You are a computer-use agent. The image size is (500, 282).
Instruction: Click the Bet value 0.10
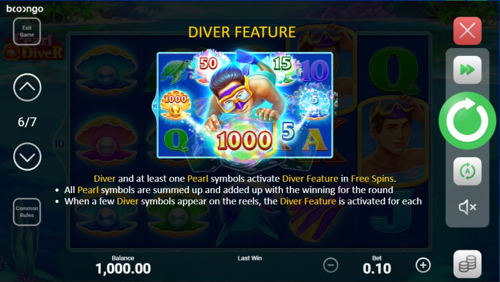(x=377, y=269)
